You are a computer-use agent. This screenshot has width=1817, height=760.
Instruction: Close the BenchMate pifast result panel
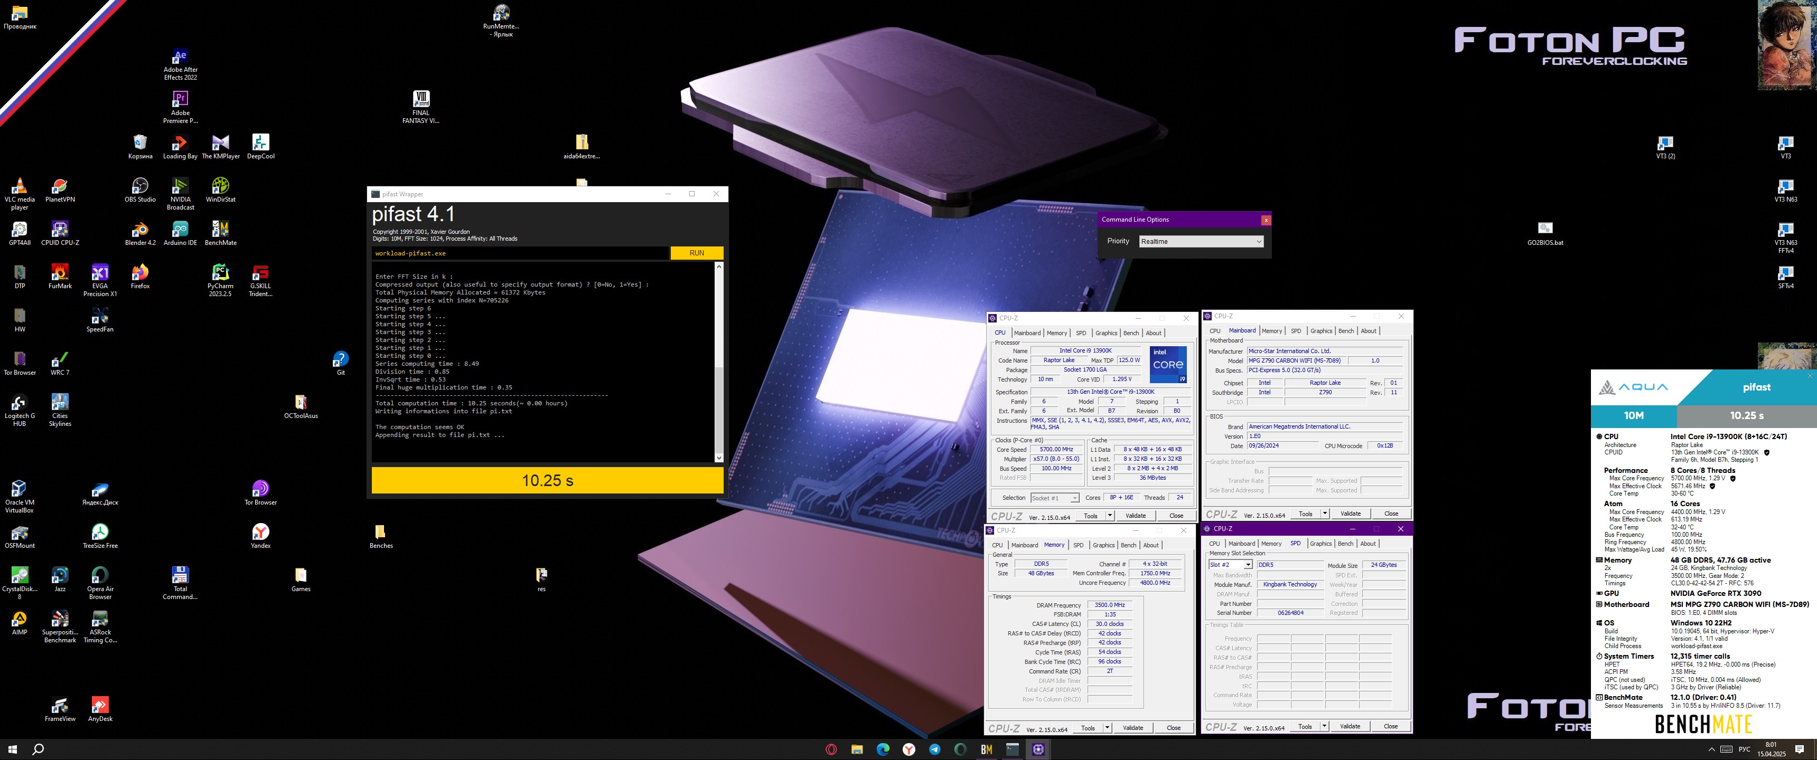point(1810,375)
